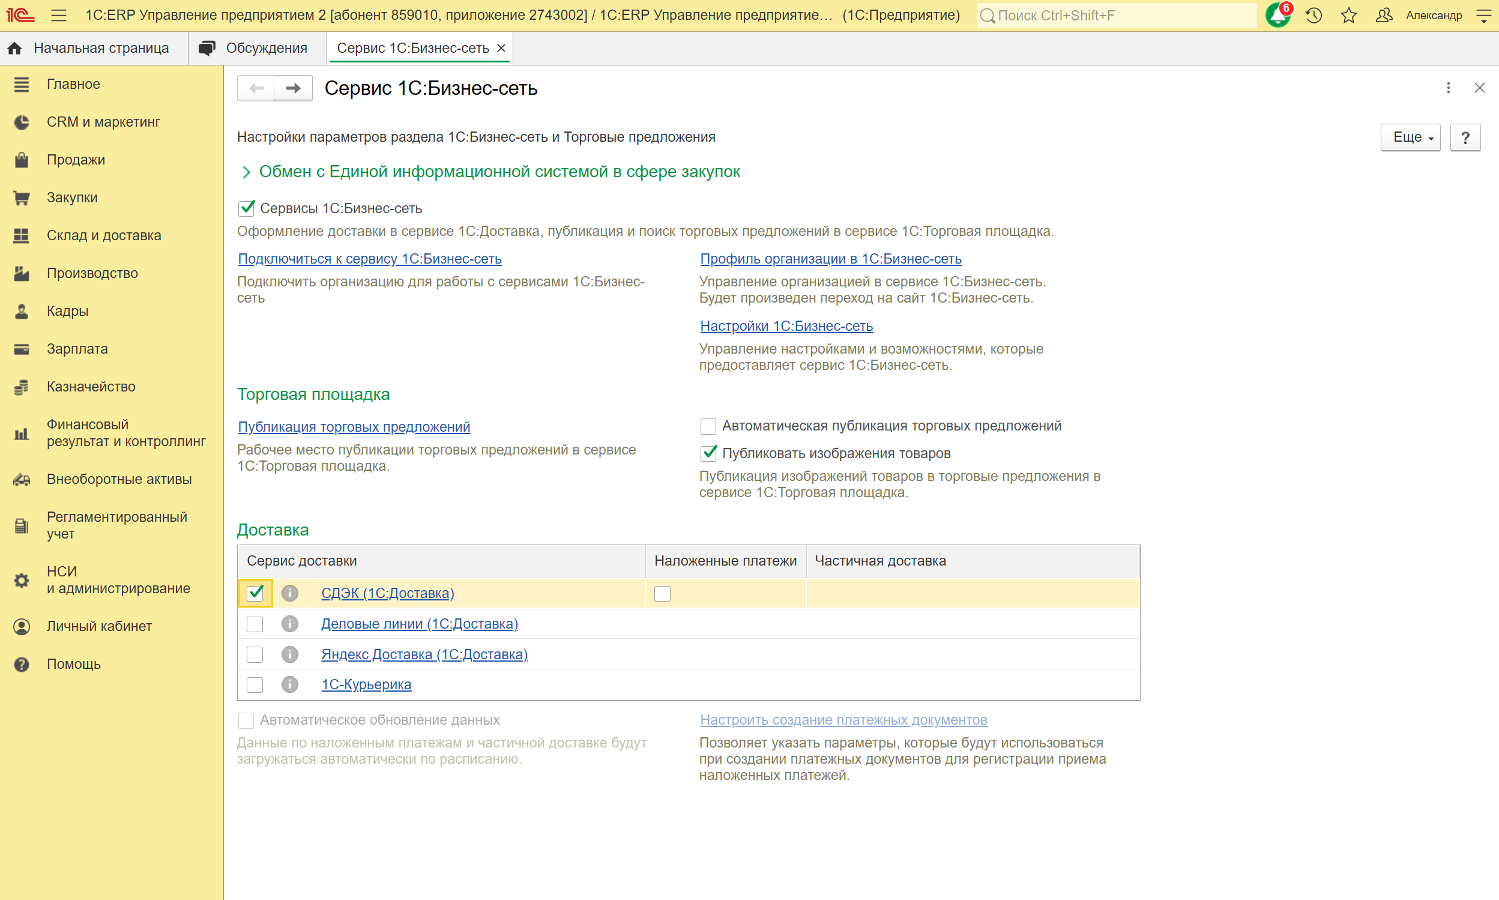Click the Склад и доставка sidebar icon

[21, 235]
